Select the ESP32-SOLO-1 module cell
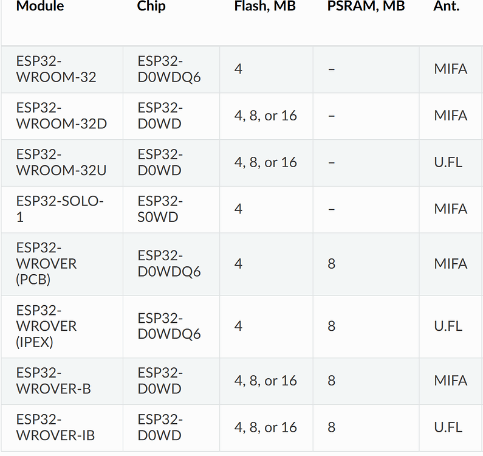Viewport: 483px width, 456px height. click(x=62, y=210)
